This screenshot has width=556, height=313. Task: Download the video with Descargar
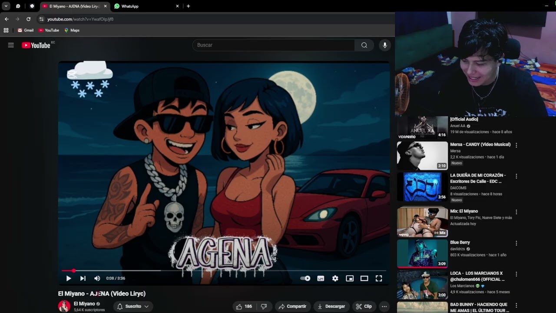click(x=331, y=306)
